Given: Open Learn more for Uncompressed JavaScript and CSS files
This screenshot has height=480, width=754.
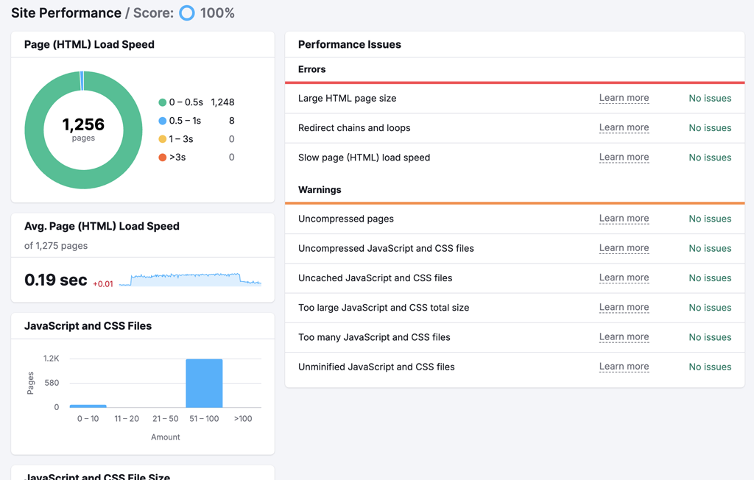Looking at the screenshot, I should (624, 248).
